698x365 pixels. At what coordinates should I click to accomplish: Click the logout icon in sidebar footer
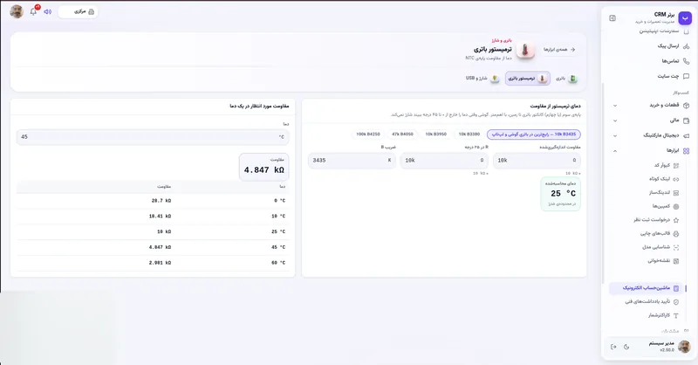(x=613, y=347)
